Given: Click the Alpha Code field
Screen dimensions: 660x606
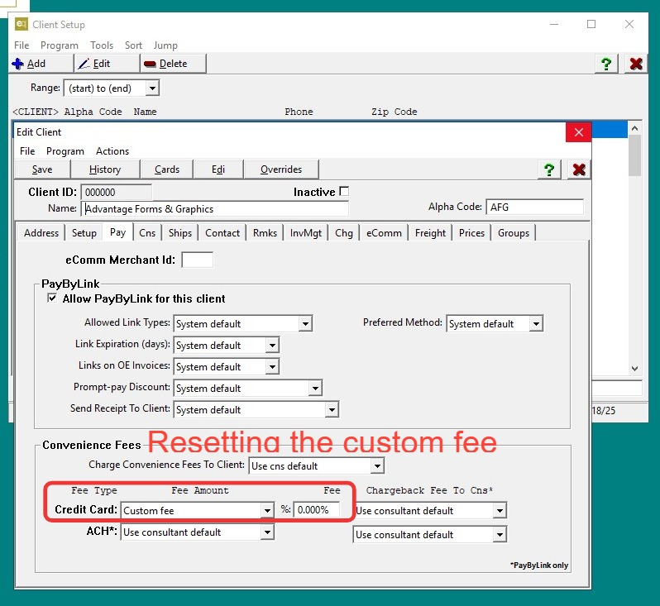Looking at the screenshot, I should 534,207.
